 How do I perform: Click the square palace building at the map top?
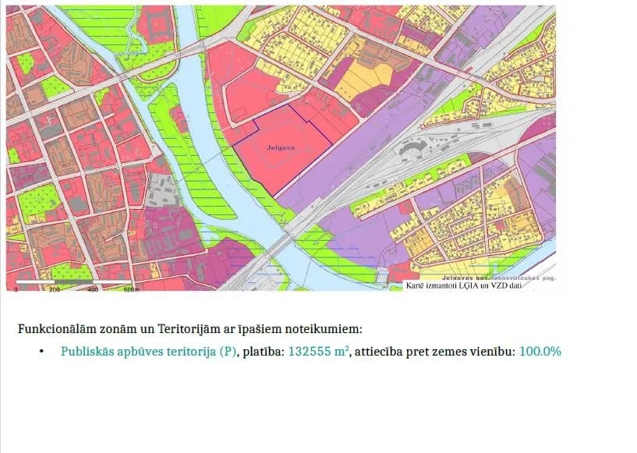156,24
